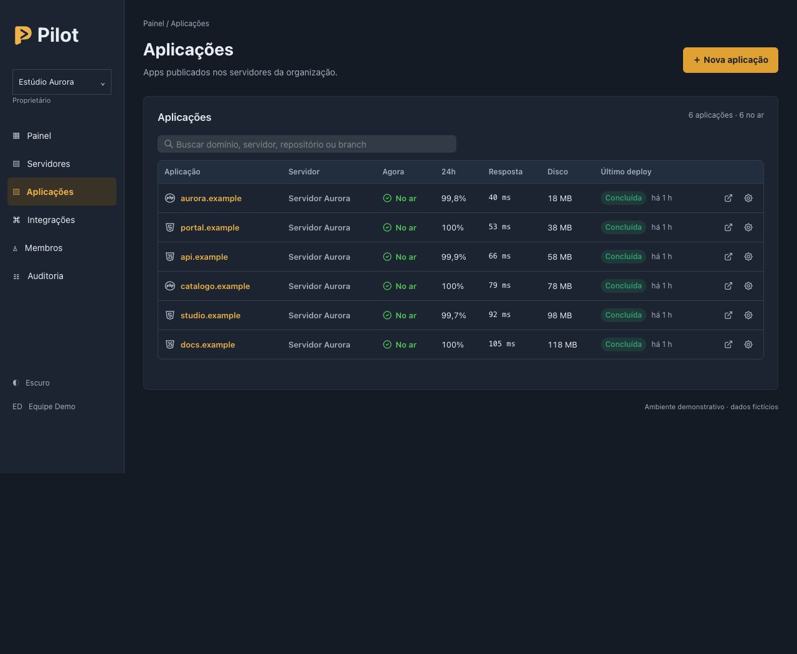797x654 pixels.
Task: Open the portal.example application link
Action: [x=210, y=227]
